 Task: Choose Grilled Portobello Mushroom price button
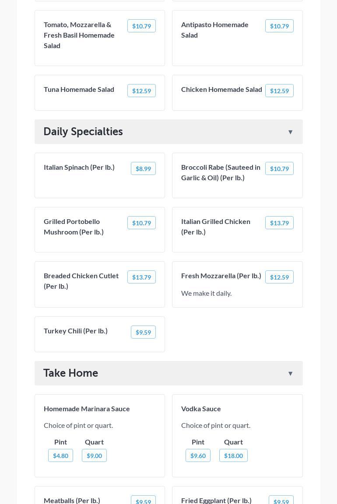pyautogui.click(x=141, y=223)
